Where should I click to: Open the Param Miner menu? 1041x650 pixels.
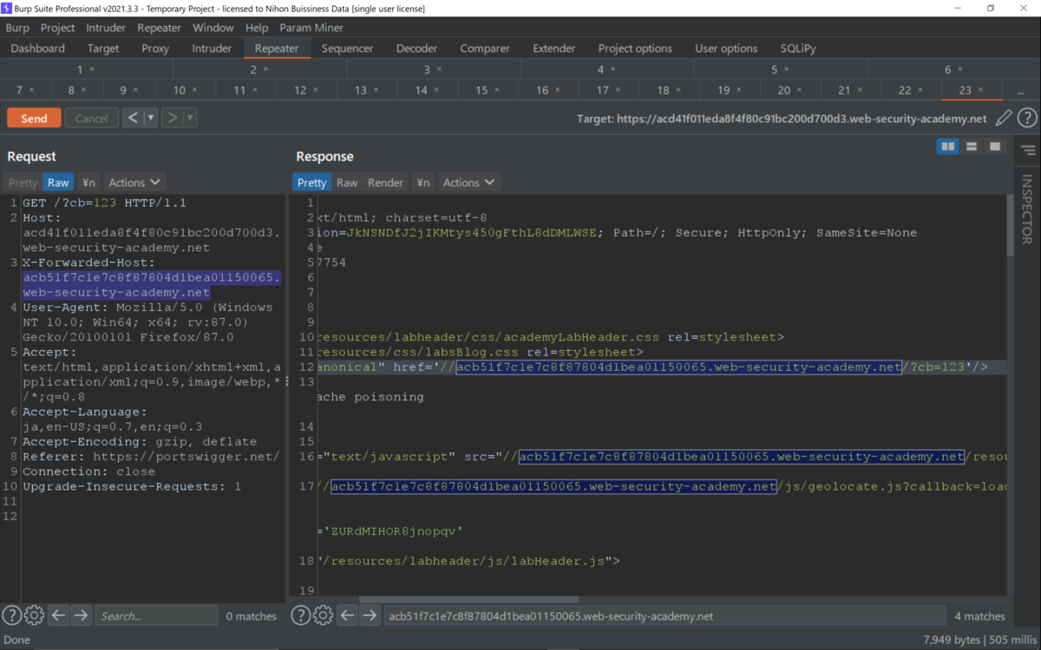[x=311, y=28]
